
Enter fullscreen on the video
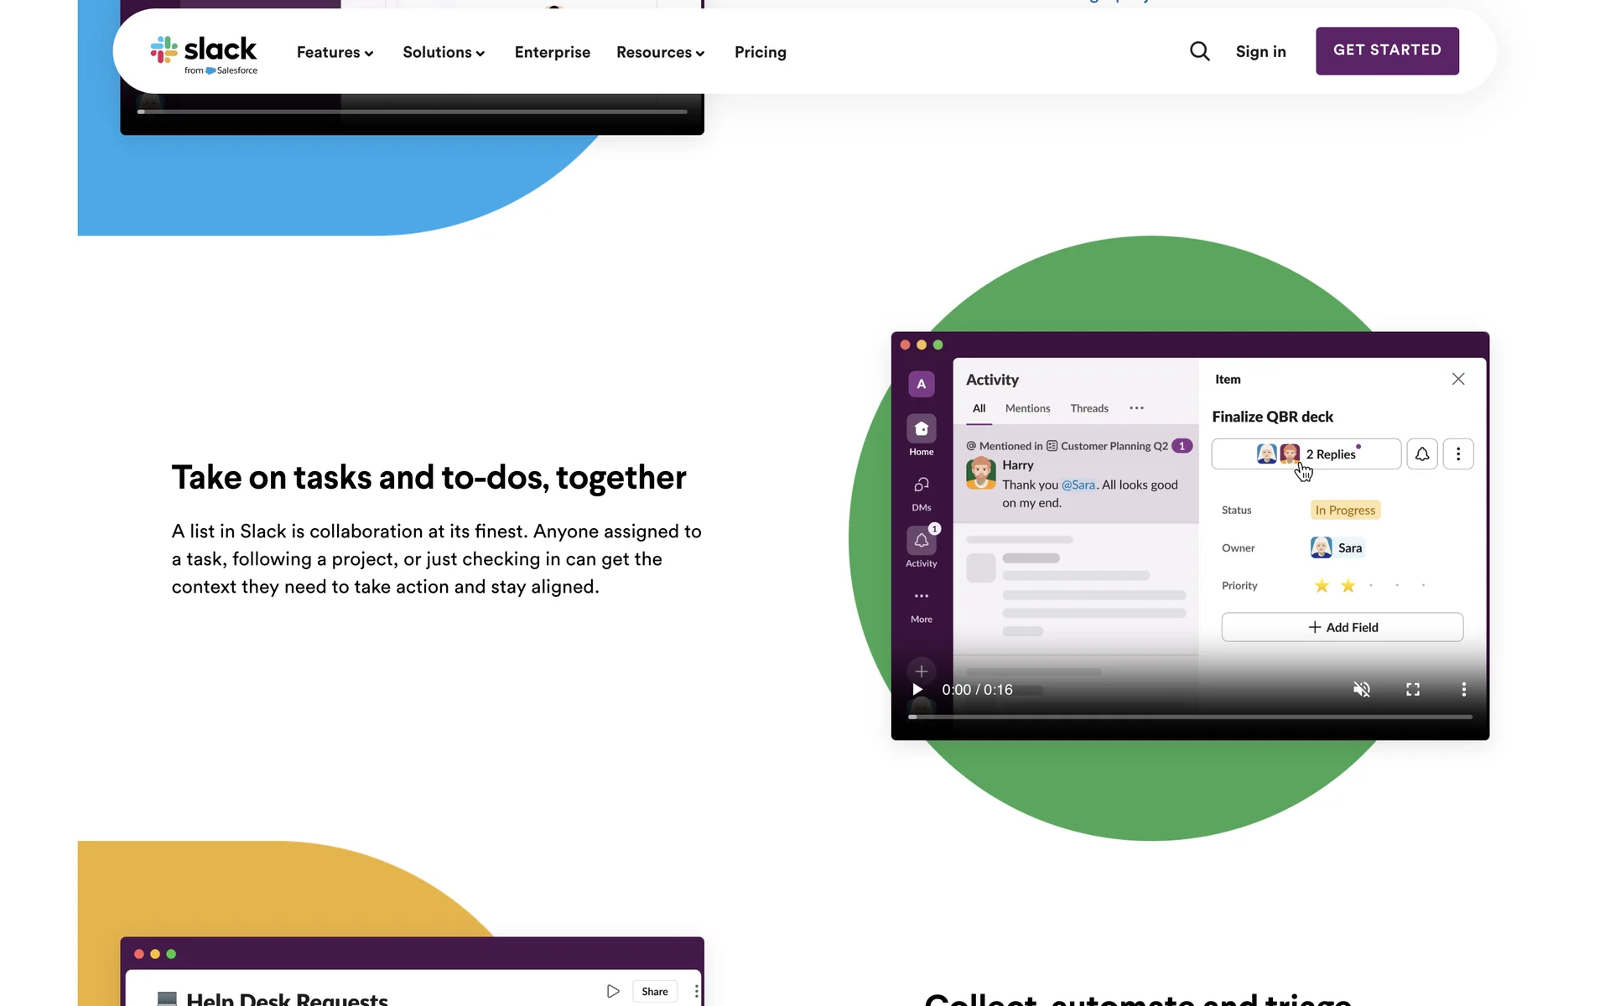(1413, 689)
